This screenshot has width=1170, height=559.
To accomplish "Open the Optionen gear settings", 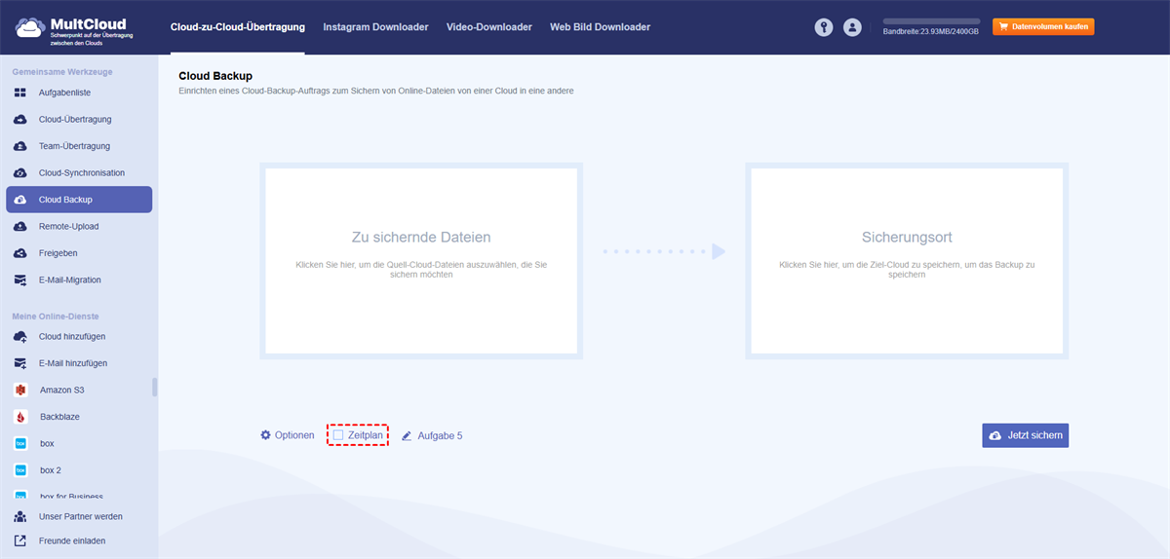I will (288, 435).
